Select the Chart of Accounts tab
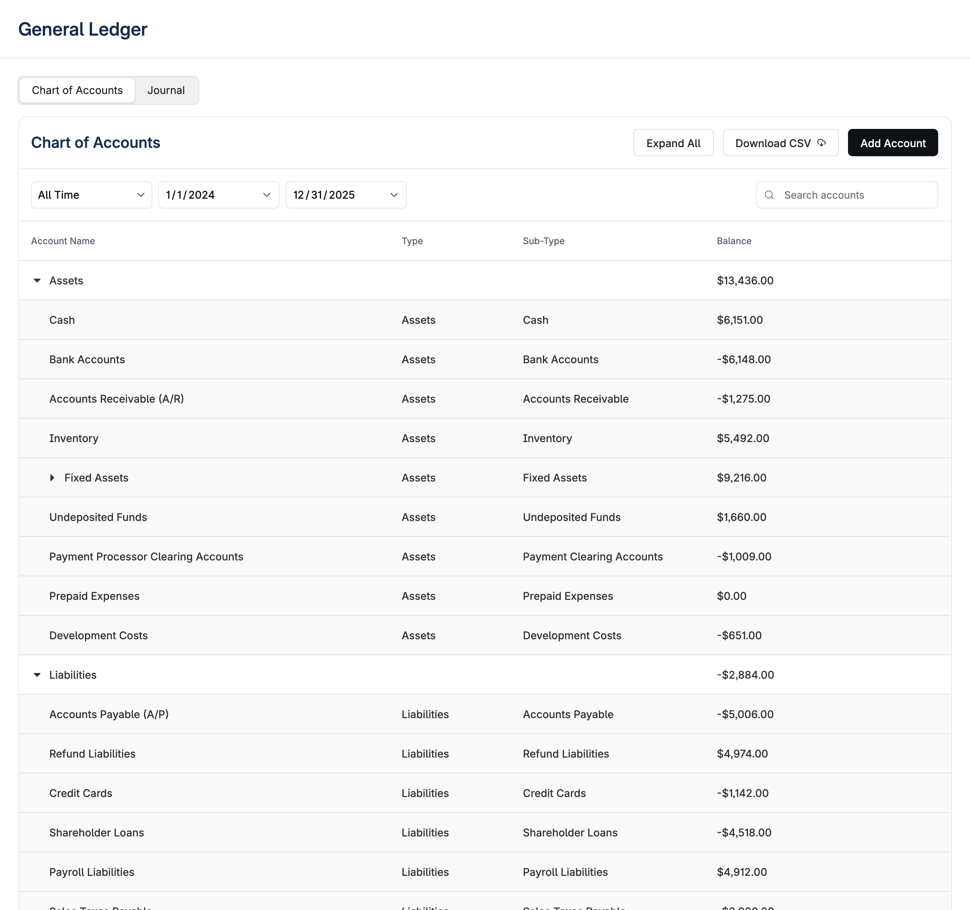 (x=77, y=90)
